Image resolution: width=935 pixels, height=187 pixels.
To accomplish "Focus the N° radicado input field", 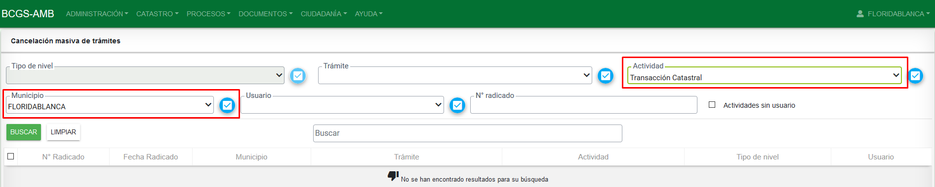I will click(584, 105).
